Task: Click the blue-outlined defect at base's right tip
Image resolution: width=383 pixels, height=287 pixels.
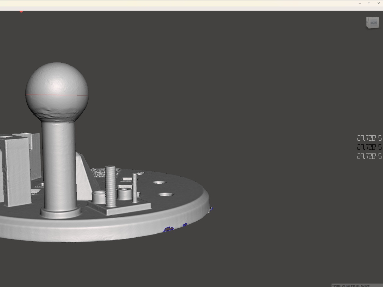Action: coord(211,209)
